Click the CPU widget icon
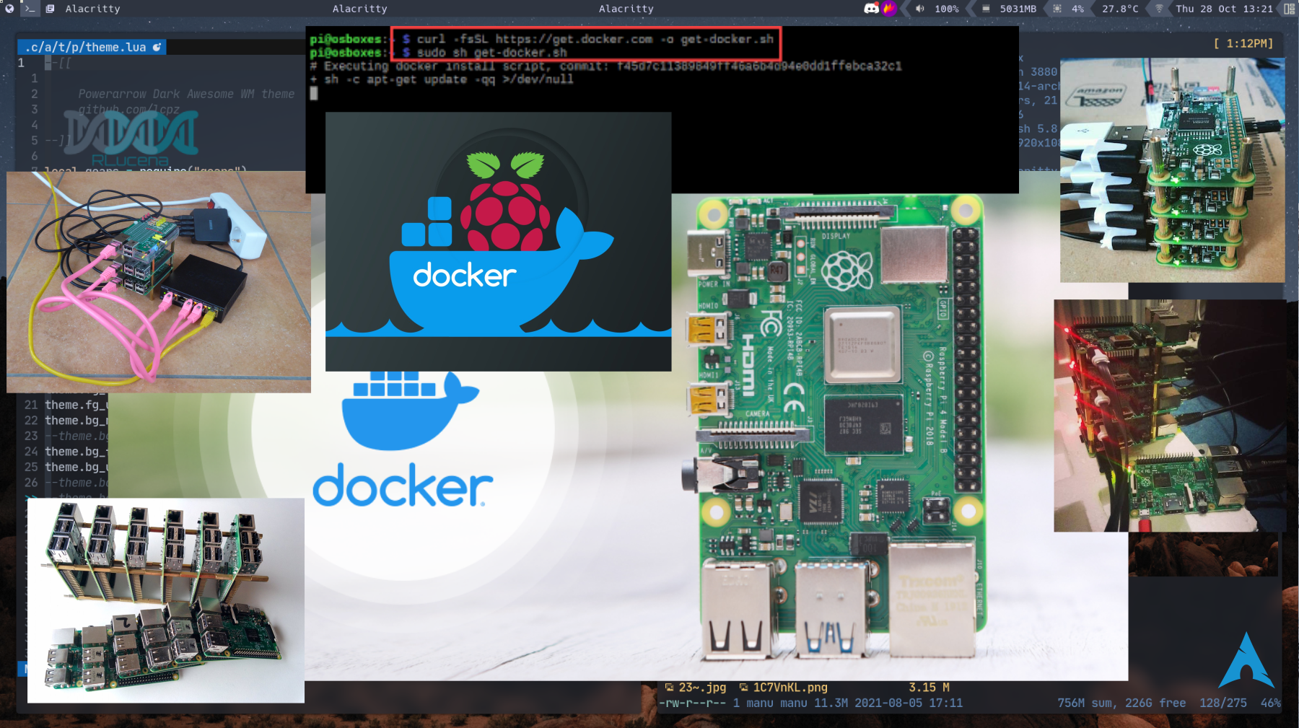The image size is (1299, 728). [1057, 9]
